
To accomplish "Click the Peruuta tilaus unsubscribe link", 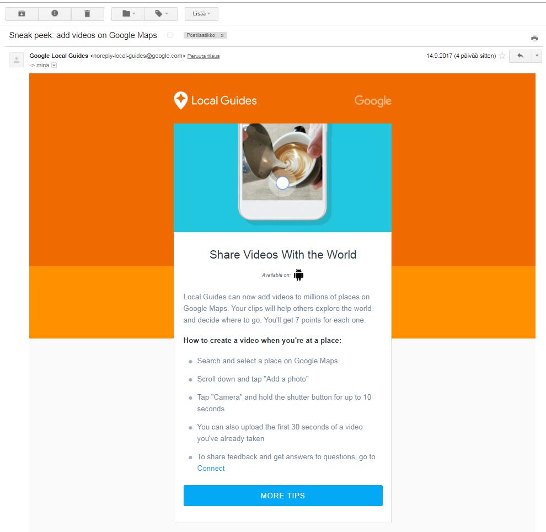I will [x=204, y=56].
